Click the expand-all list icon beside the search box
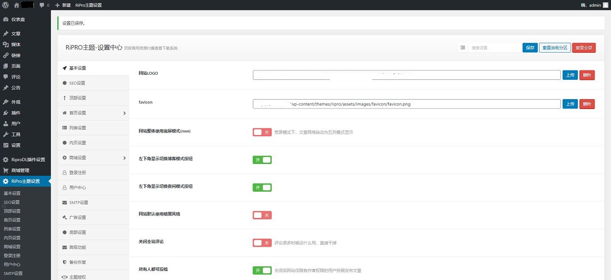Viewport: 611px width, 280px height. [463, 47]
